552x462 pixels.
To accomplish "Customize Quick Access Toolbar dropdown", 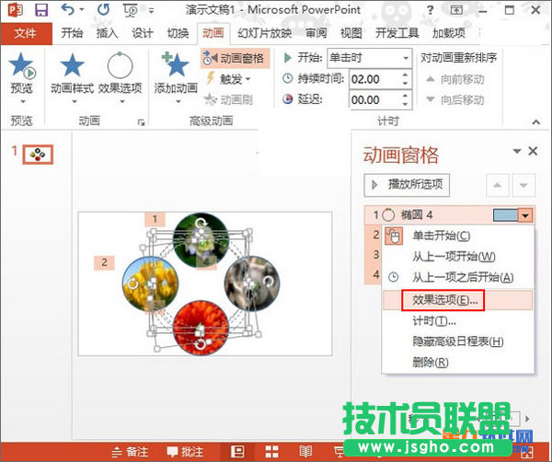I will tap(152, 10).
